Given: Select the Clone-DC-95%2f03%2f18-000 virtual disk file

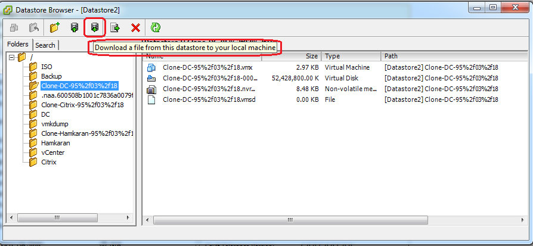Looking at the screenshot, I should (210, 79).
